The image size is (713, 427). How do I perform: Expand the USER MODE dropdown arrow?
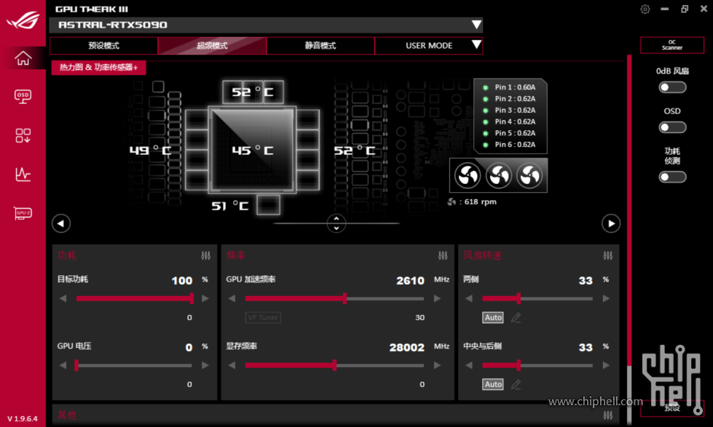click(476, 44)
